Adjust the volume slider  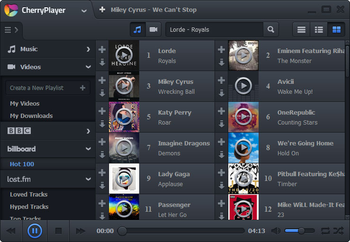pos(299,231)
